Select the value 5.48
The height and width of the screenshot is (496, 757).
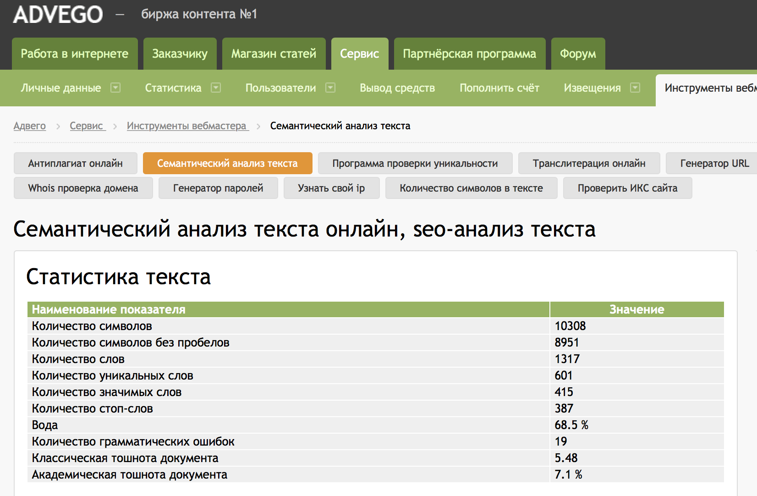566,458
